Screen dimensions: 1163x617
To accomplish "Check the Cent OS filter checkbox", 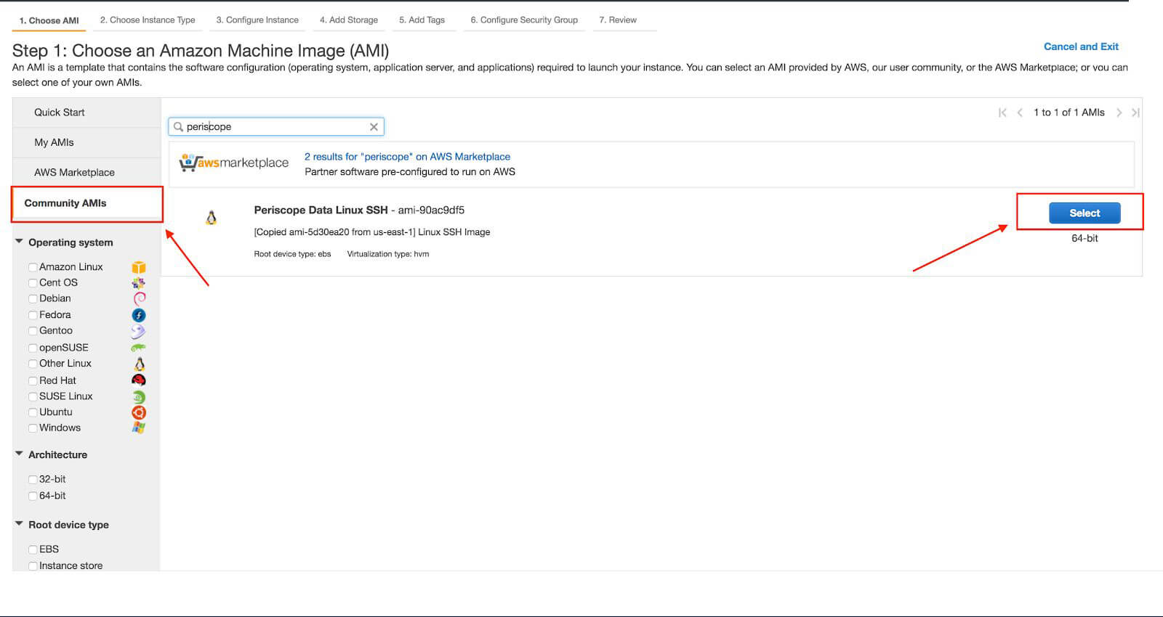I will point(33,283).
